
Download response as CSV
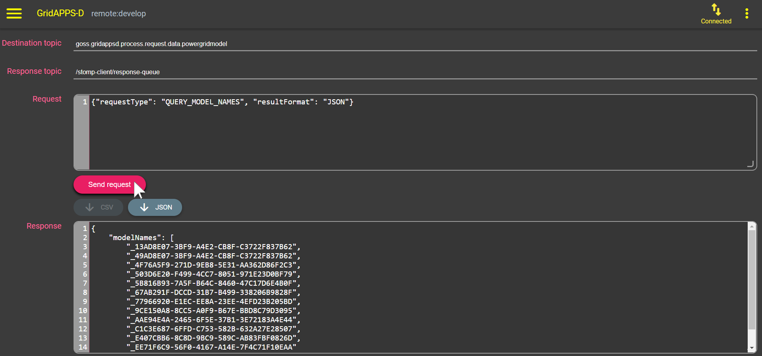coord(99,207)
